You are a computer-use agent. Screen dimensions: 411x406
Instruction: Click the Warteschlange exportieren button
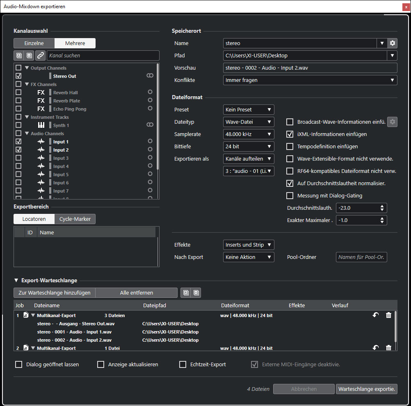coord(367,389)
